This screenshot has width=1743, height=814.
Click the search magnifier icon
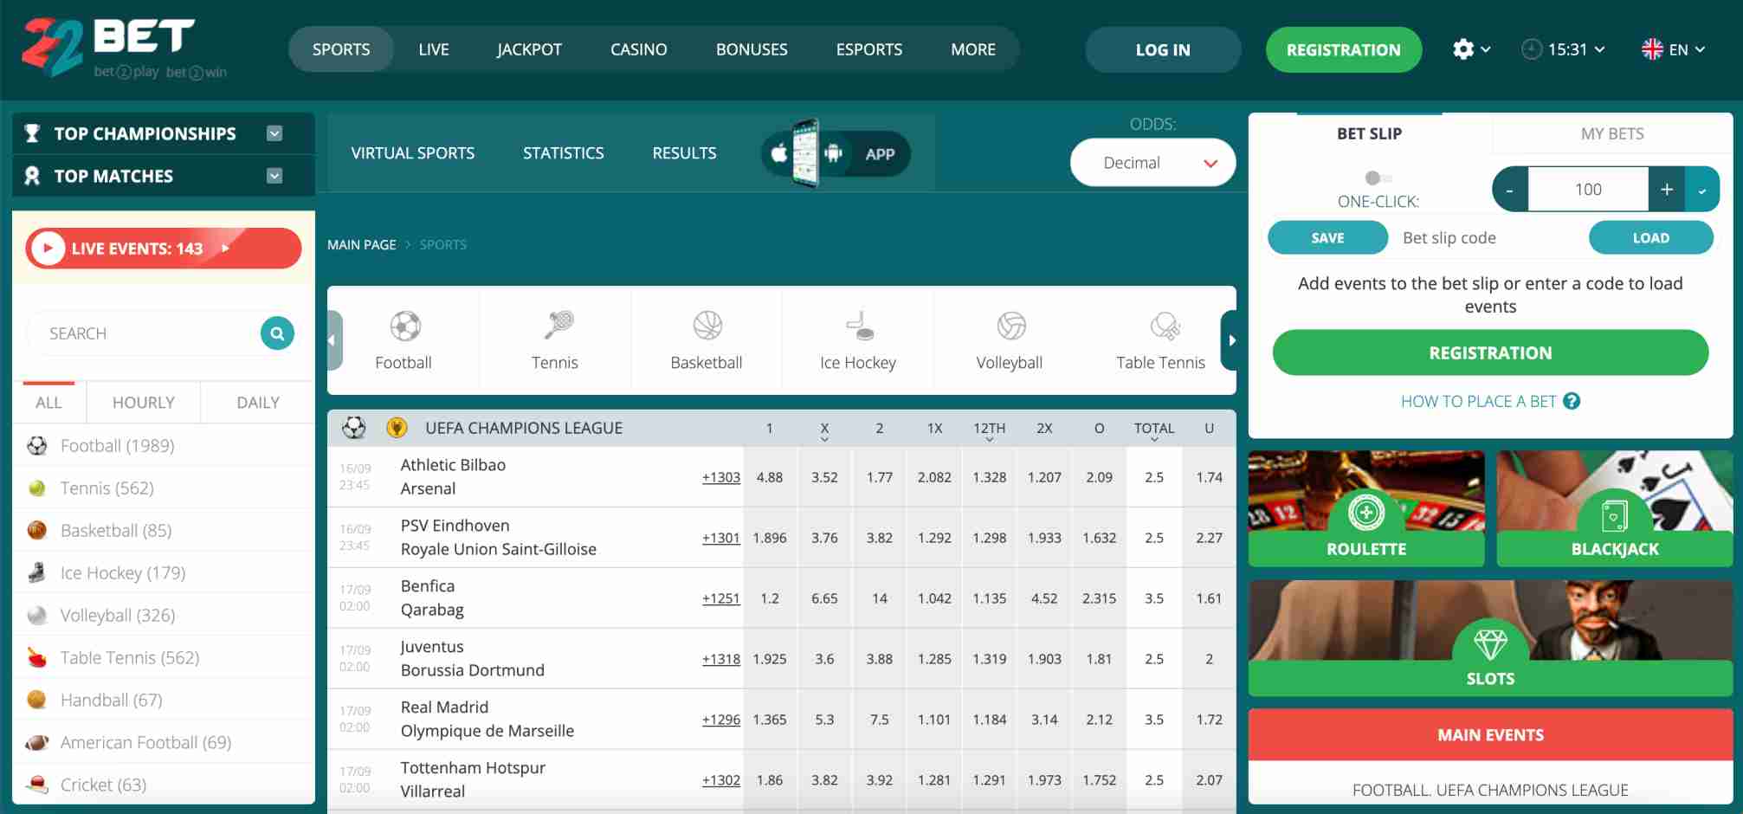tap(276, 333)
